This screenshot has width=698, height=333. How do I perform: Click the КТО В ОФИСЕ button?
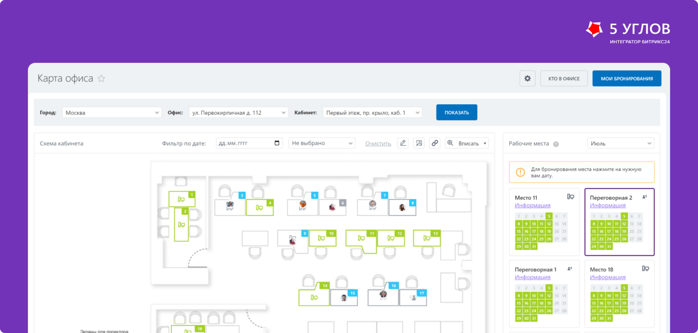point(564,79)
